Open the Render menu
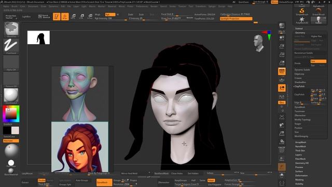 tap(154, 7)
